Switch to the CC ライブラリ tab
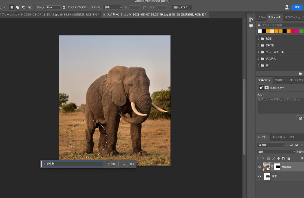 click(x=296, y=80)
